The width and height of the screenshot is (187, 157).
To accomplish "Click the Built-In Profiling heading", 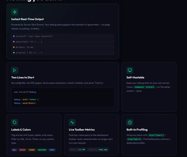I will tap(137, 130).
